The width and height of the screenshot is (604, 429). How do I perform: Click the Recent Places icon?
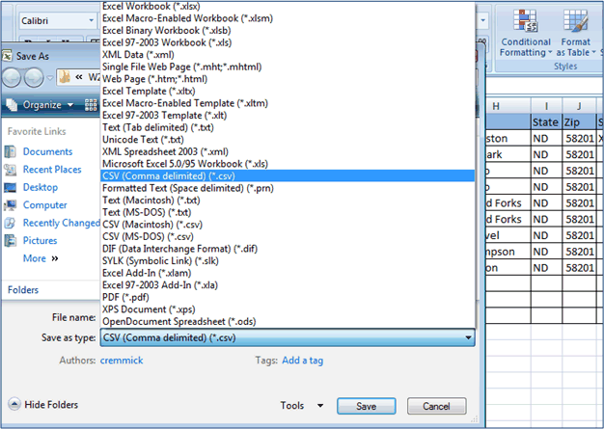(10, 170)
